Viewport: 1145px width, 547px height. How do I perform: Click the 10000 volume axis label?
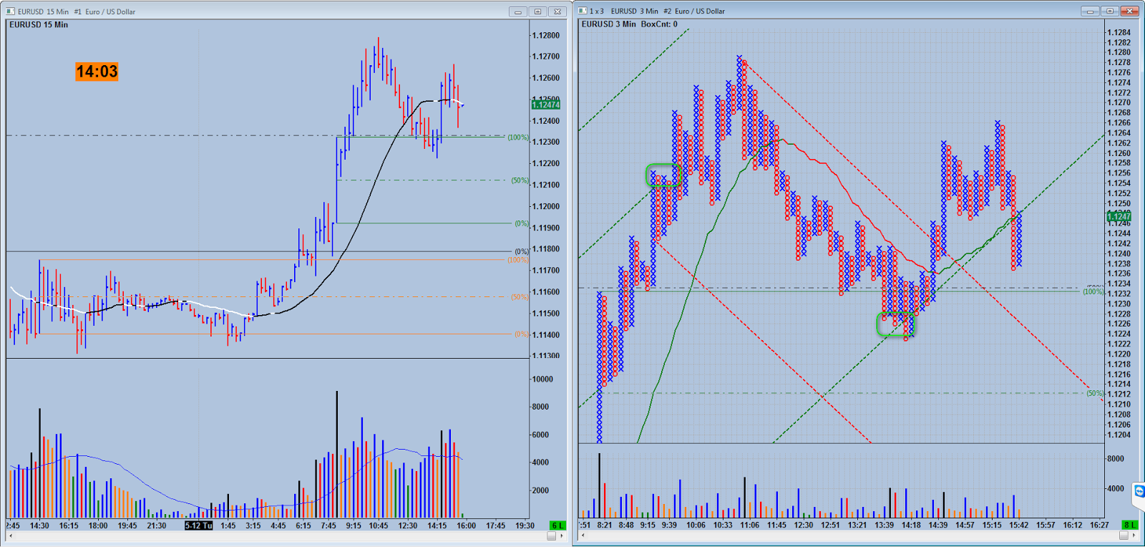point(542,379)
